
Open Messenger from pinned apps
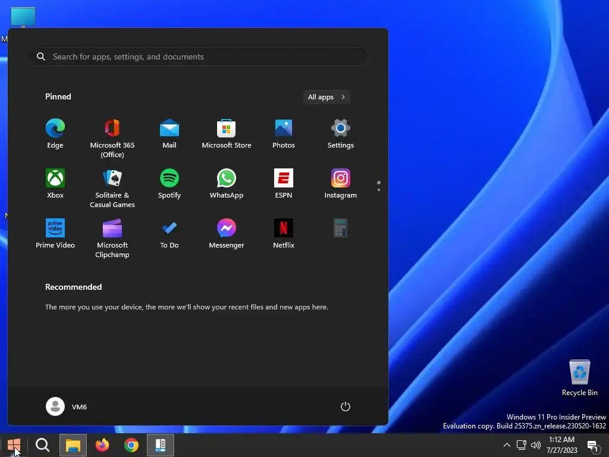click(227, 233)
